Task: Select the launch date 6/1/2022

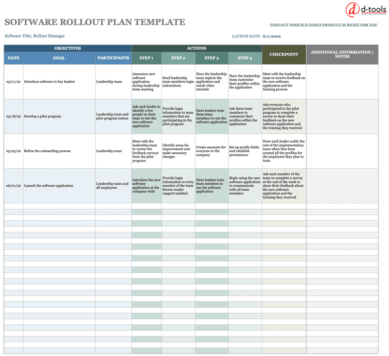Action: (x=273, y=36)
